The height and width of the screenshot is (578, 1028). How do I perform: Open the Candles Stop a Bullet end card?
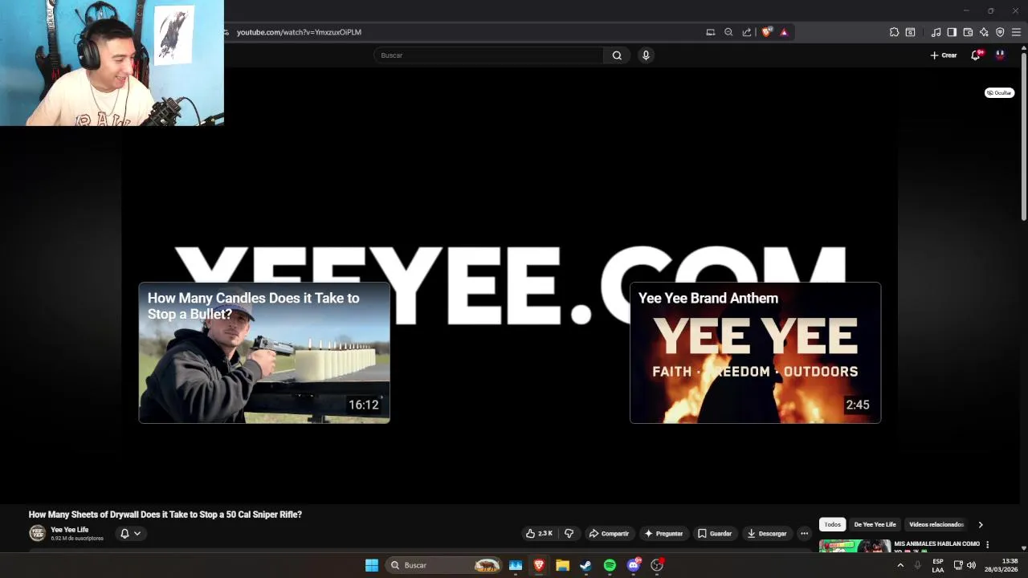point(264,352)
